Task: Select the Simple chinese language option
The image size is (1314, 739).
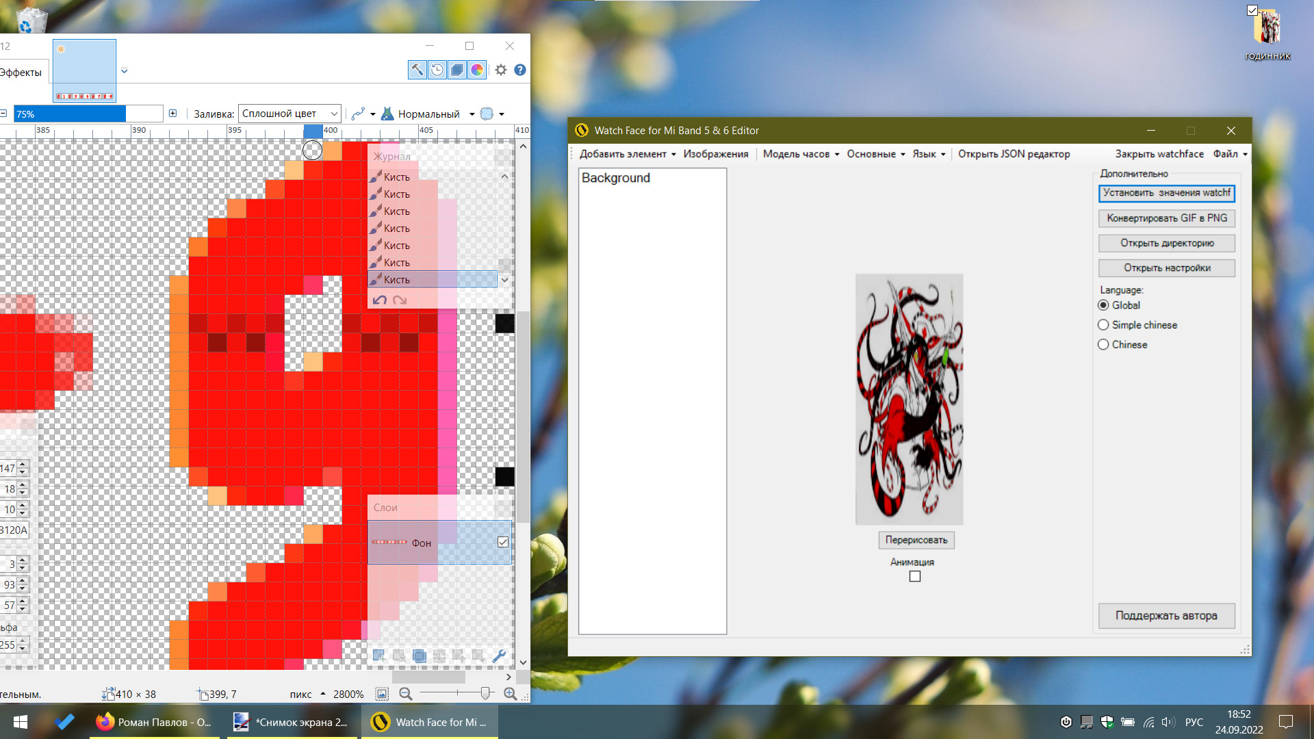Action: [1103, 325]
